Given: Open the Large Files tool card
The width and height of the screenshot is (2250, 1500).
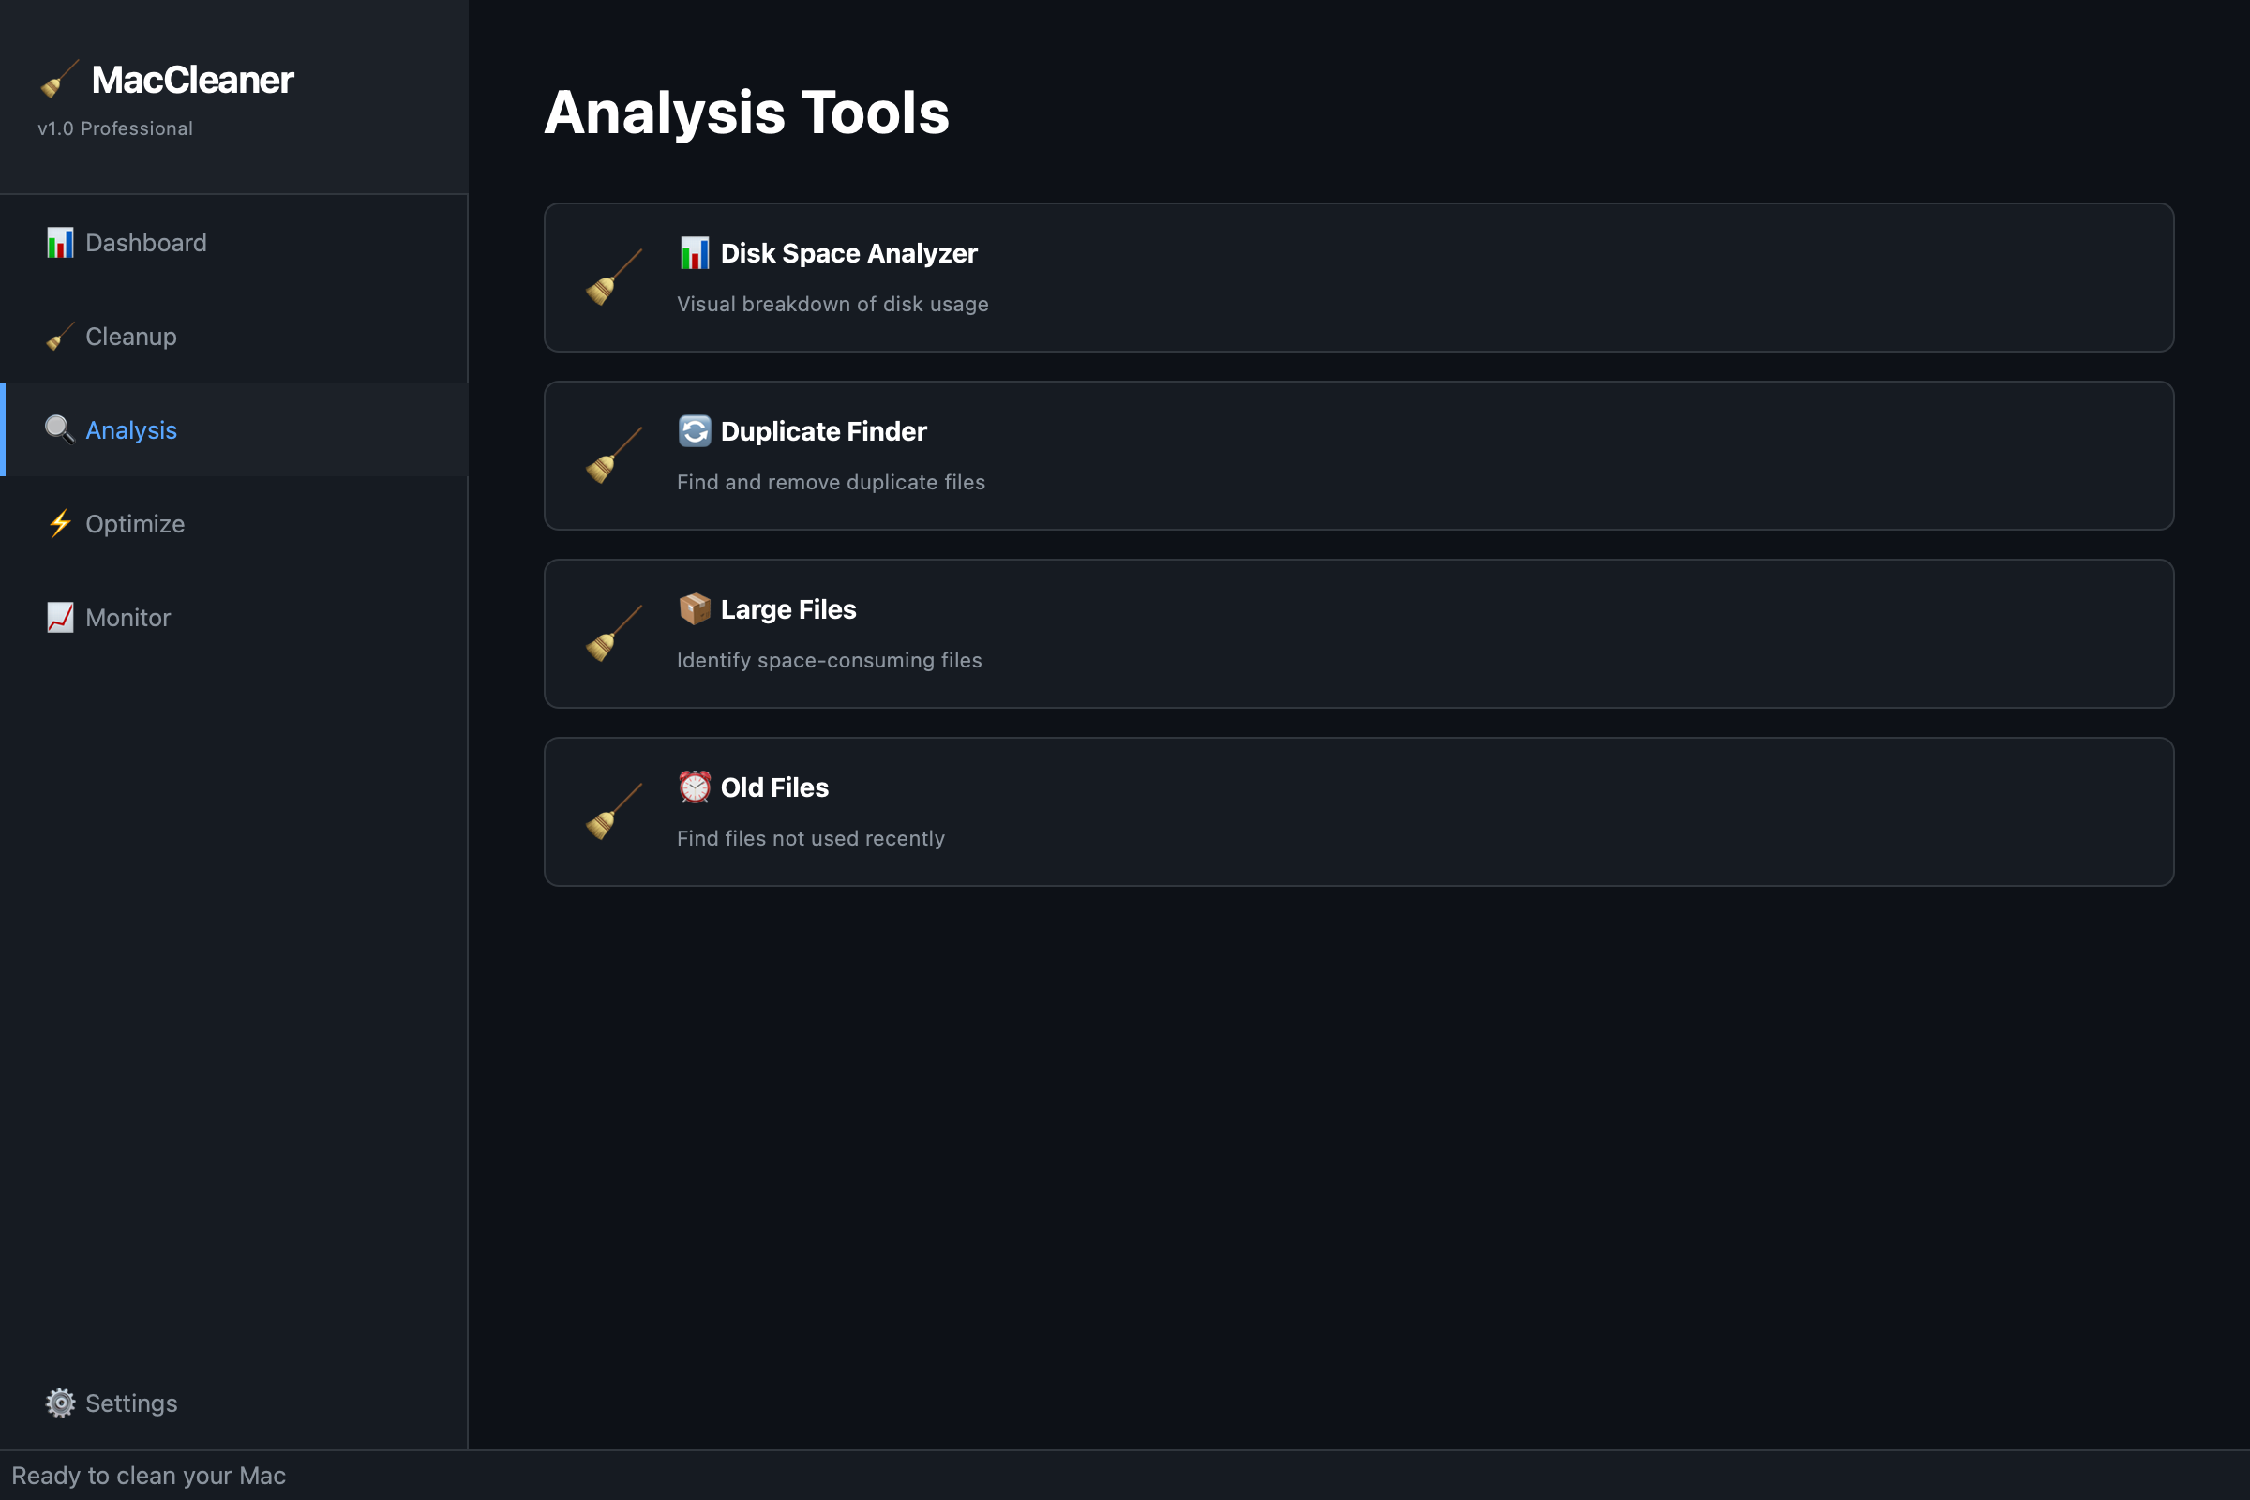Looking at the screenshot, I should (x=1358, y=634).
